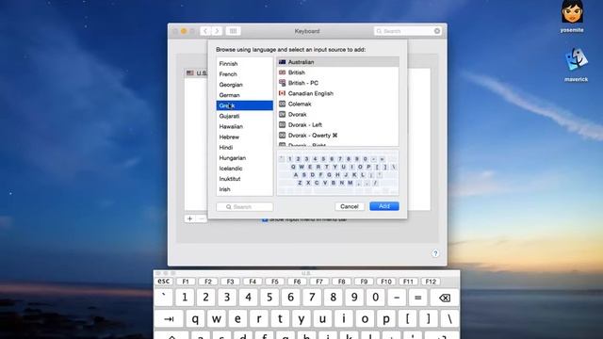The image size is (603, 339).
Task: Click F1 key on Keyboard Viewer
Action: pyautogui.click(x=186, y=282)
